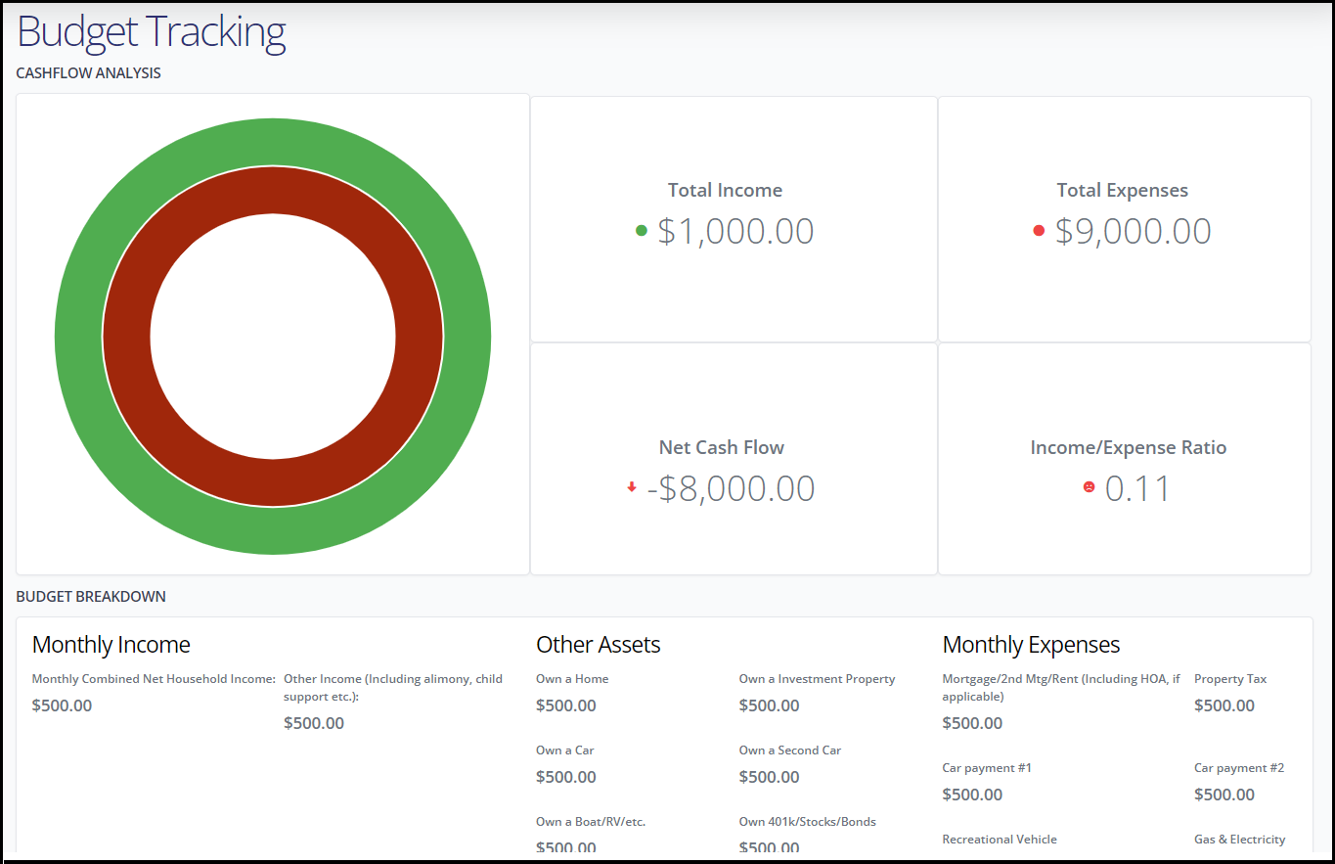Click the $1,000.00 total income value
Screen dimensions: 1335x864
coord(735,231)
